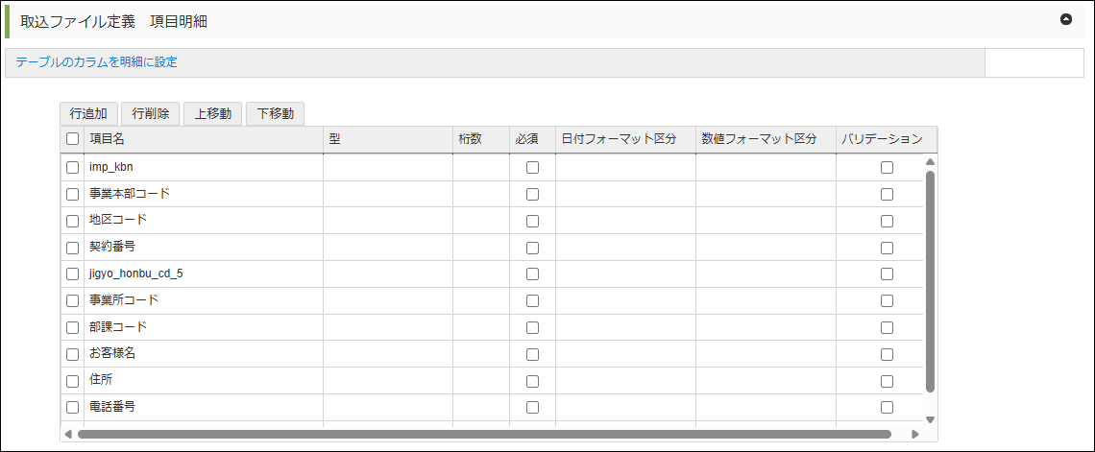Enable バリデーション for 地区コード row
1095x452 pixels.
pos(887,221)
